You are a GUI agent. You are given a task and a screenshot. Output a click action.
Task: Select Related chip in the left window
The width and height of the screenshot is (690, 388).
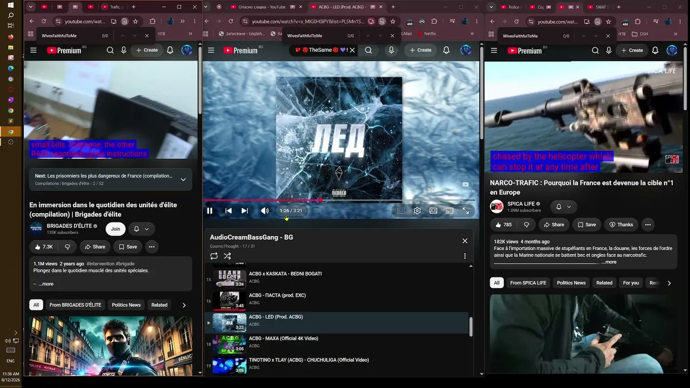click(159, 305)
